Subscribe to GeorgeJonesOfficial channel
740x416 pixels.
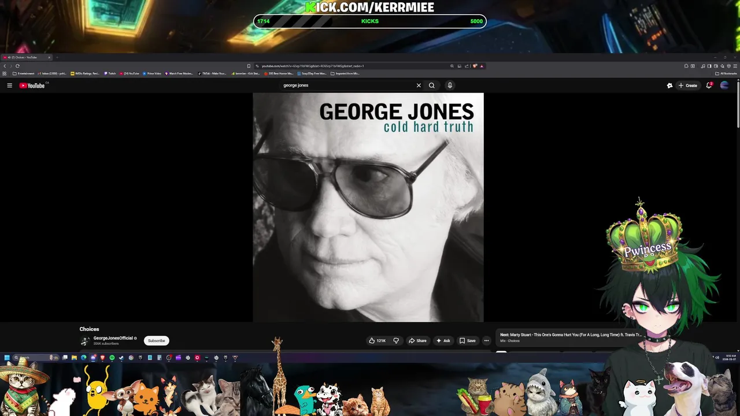(156, 341)
